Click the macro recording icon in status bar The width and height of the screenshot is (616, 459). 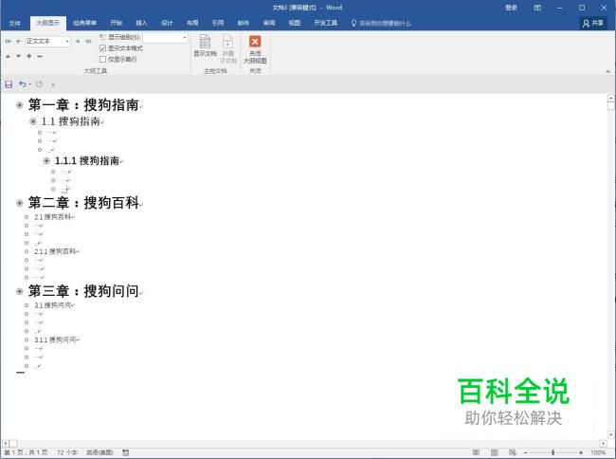[x=126, y=452]
